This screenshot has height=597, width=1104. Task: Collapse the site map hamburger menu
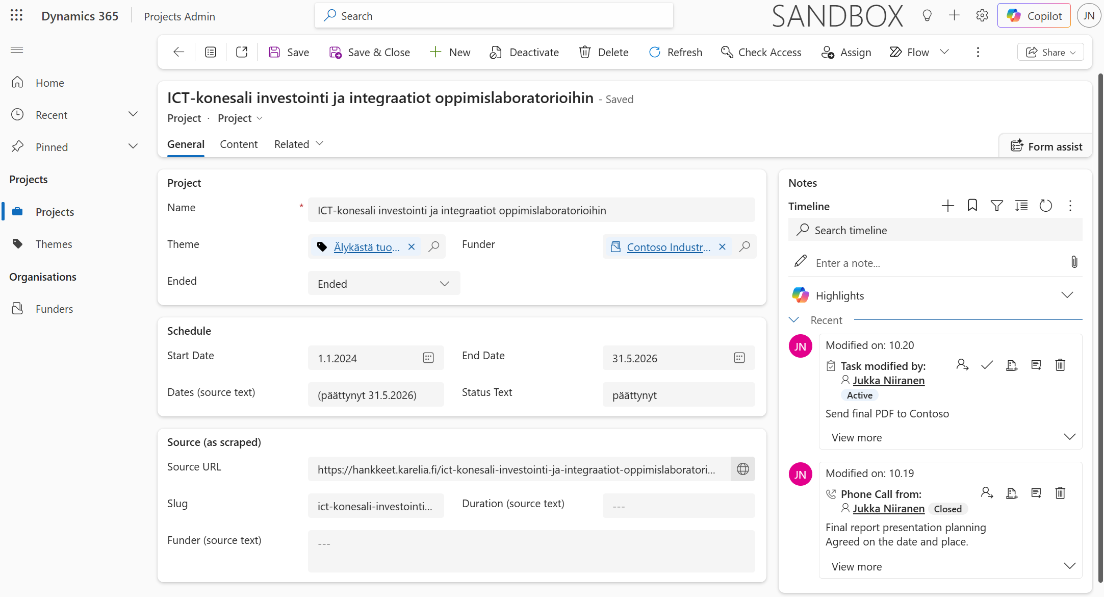point(17,49)
